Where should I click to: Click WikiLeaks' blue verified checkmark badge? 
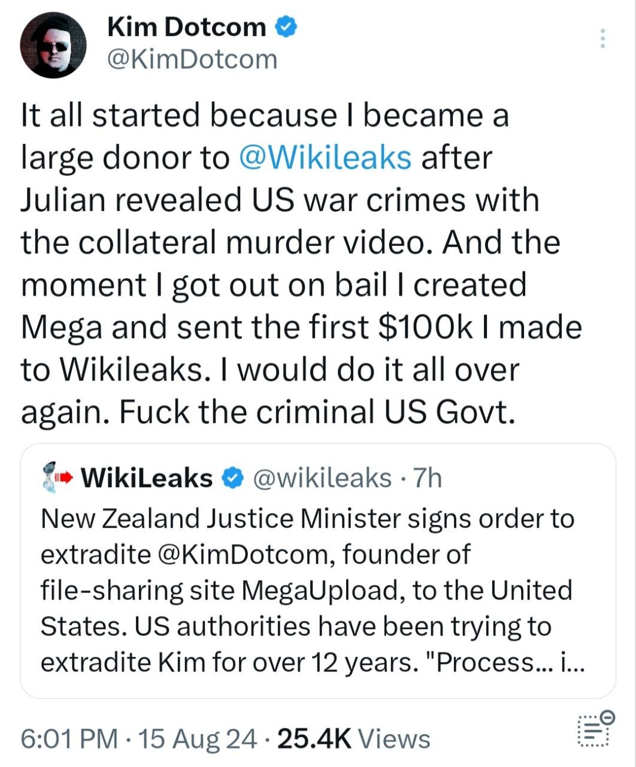click(232, 478)
